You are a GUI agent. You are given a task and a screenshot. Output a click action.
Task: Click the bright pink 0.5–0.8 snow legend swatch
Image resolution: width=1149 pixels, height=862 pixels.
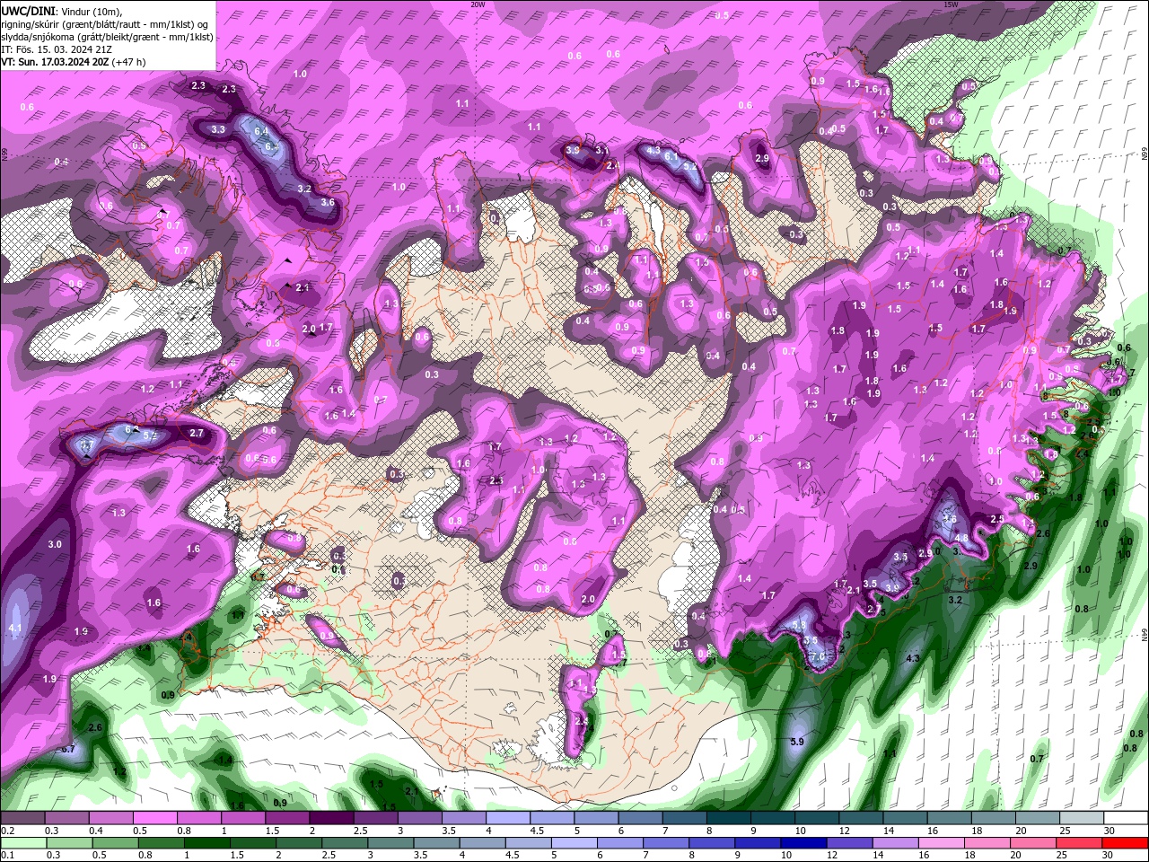(x=154, y=819)
